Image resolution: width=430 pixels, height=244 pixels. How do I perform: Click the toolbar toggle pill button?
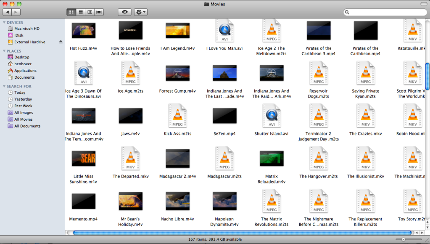click(x=424, y=4)
